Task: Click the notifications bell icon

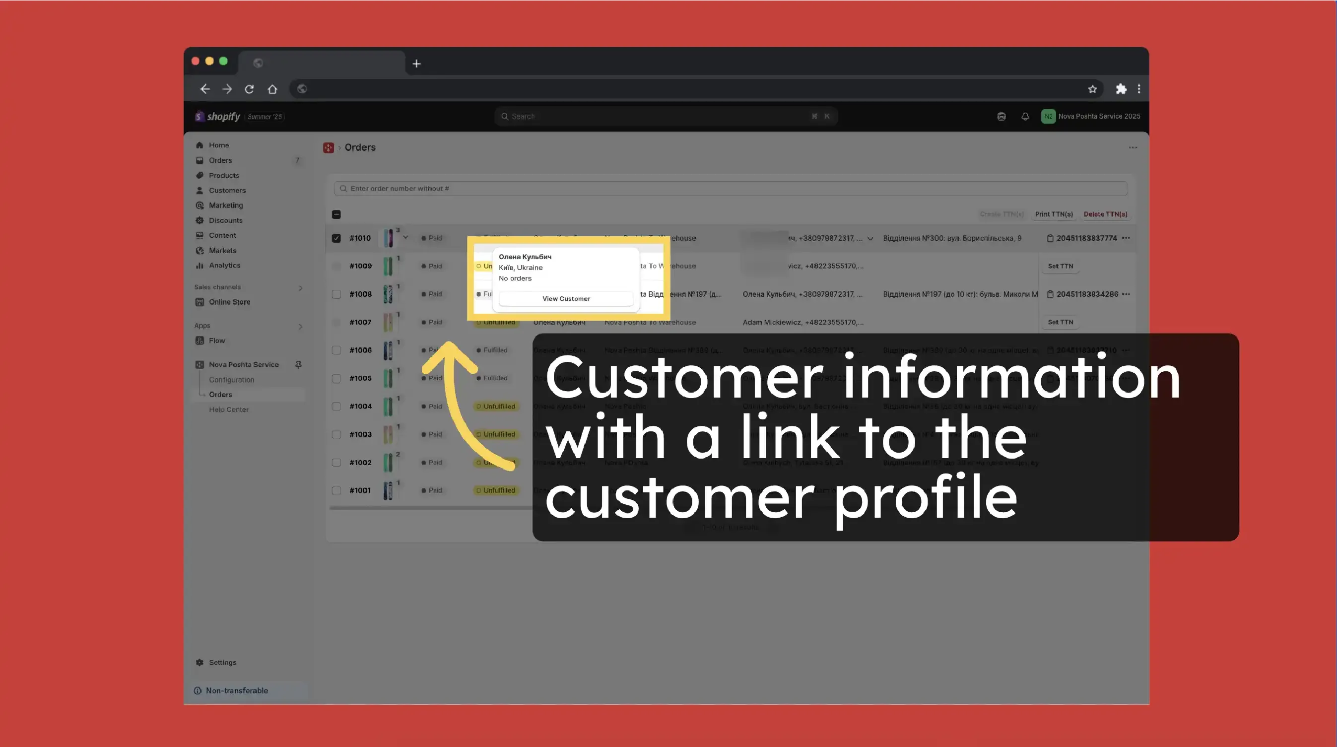Action: coord(1024,116)
